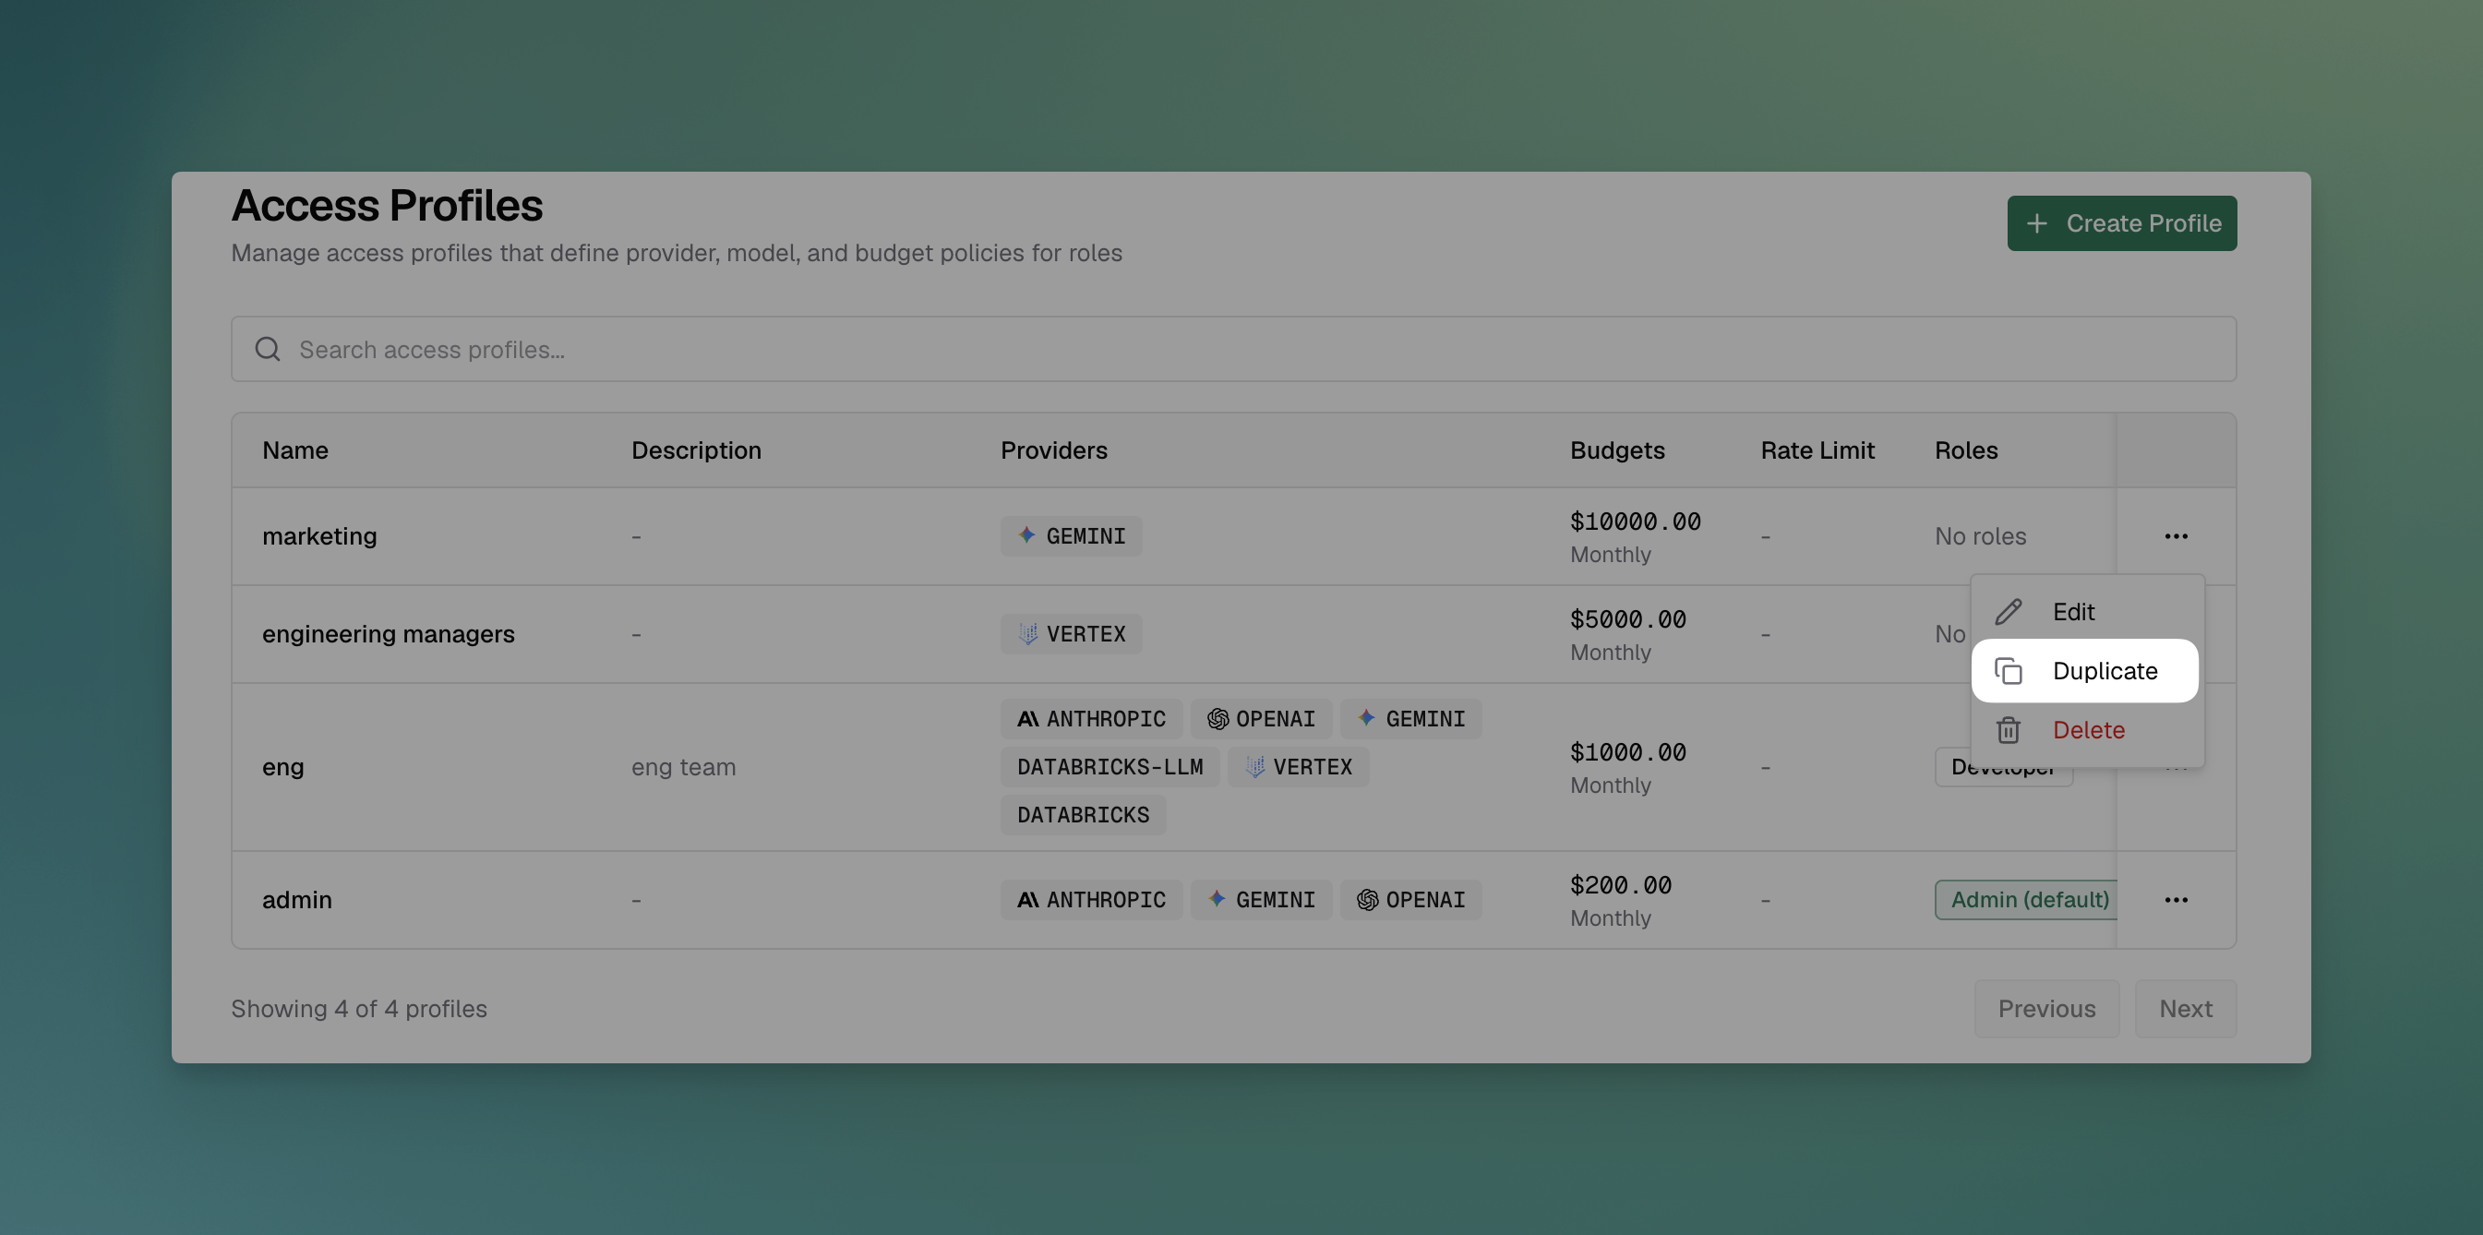This screenshot has height=1235, width=2483.
Task: Select the engineering managers profile name
Action: [389, 633]
